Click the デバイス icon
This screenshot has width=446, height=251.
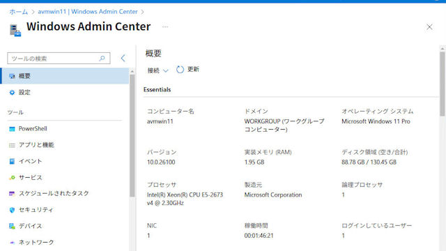[x=12, y=226]
